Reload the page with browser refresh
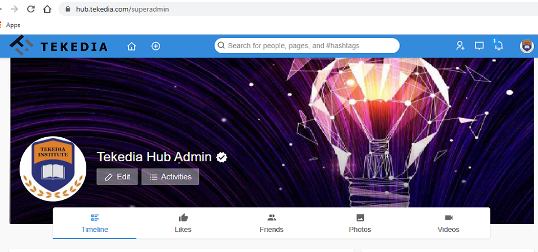 (31, 9)
